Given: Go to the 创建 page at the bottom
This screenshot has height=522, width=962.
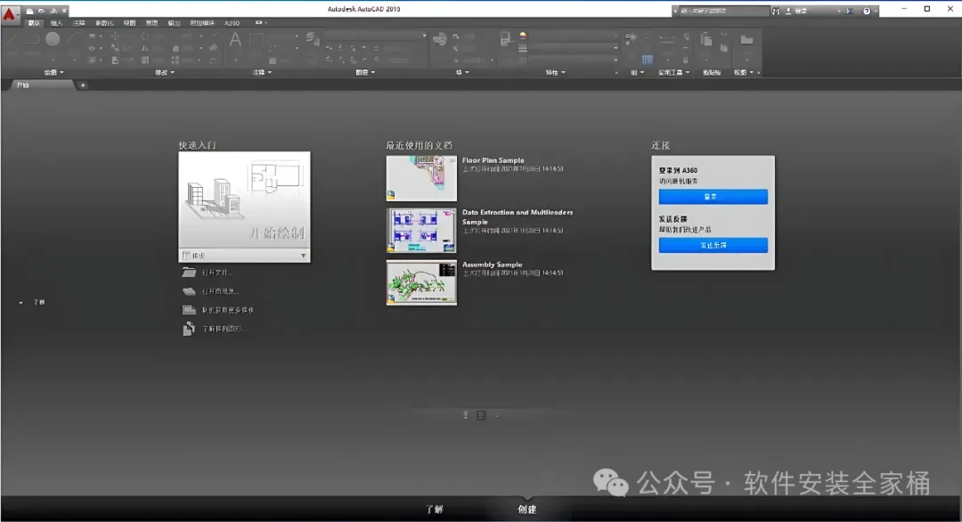Looking at the screenshot, I should (526, 510).
